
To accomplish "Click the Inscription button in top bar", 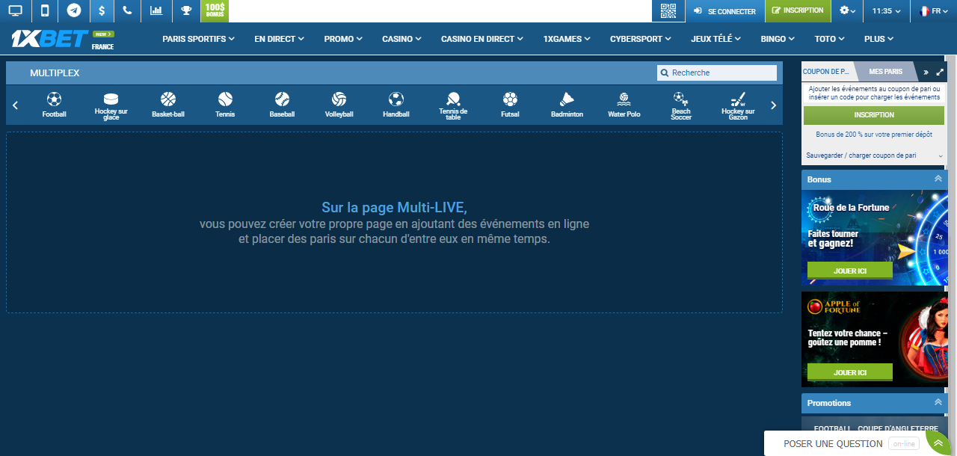I will click(798, 11).
